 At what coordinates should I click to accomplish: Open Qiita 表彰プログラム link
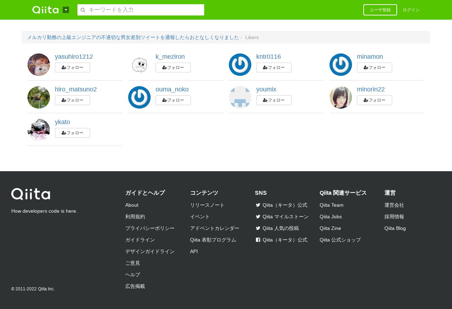click(x=213, y=240)
